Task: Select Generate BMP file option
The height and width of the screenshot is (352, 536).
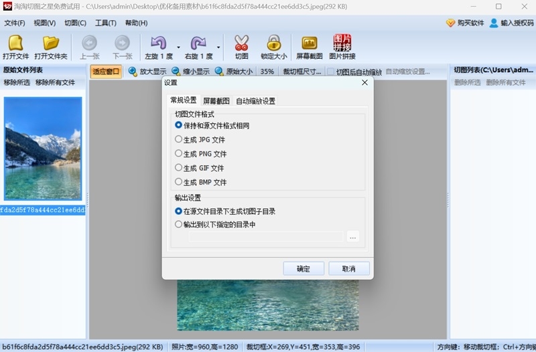Action: point(200,182)
